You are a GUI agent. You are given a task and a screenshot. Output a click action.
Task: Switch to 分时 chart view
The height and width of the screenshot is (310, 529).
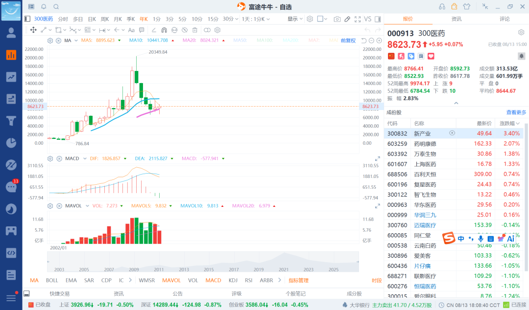coord(63,19)
